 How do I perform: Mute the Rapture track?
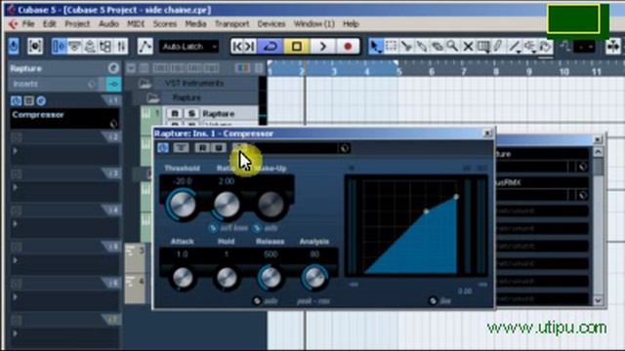(x=175, y=114)
